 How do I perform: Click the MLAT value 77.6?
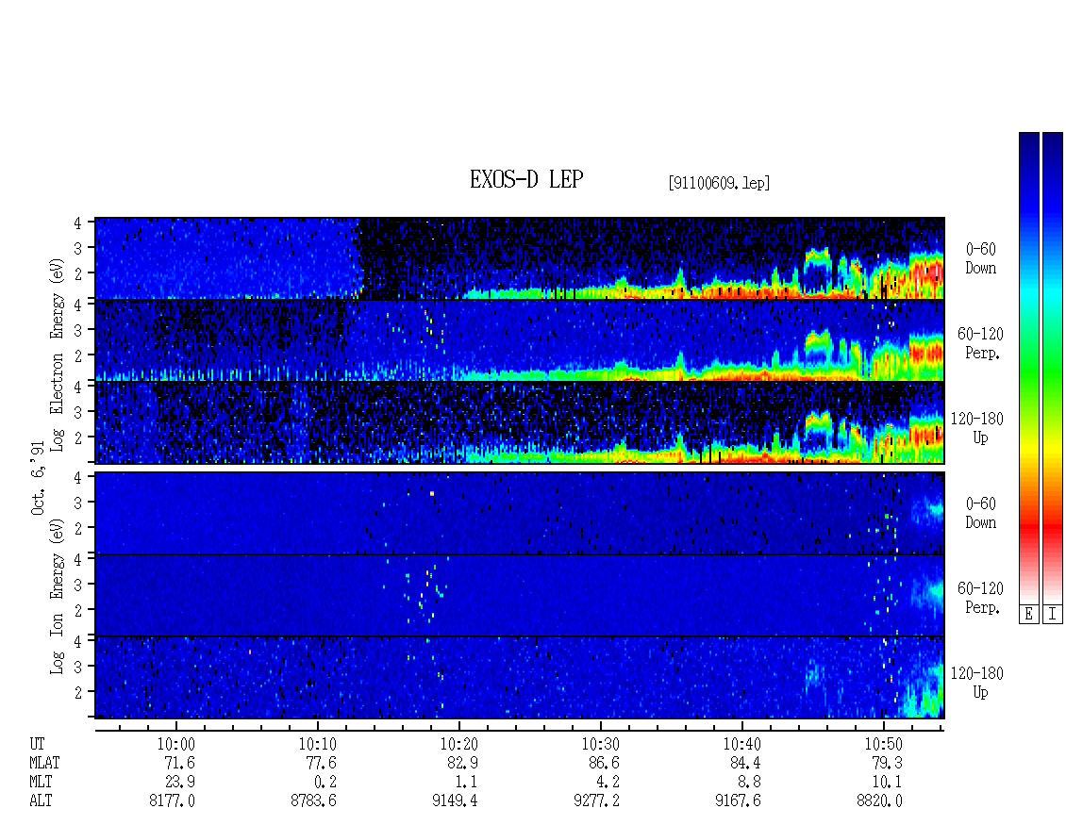tap(321, 763)
